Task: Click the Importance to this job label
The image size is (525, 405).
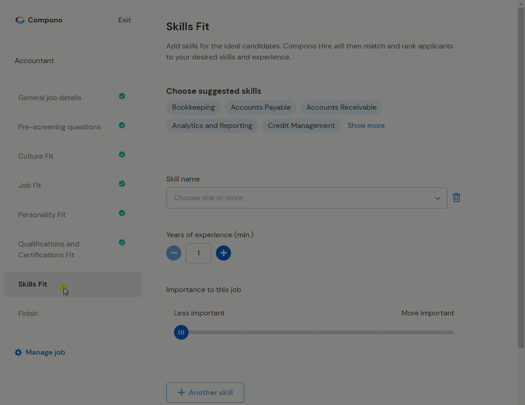Action: (204, 290)
